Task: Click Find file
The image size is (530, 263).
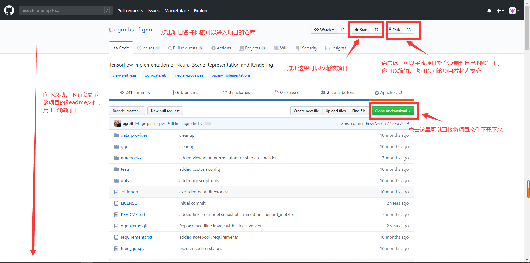Action: (x=359, y=111)
